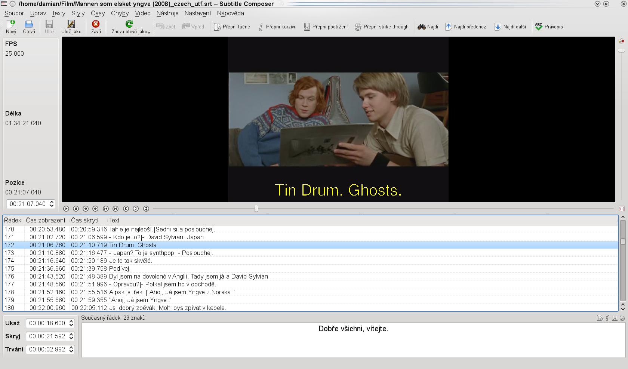Click the Skryj time field 00:00:21.592
Viewport: 628px width, 369px height.
pos(47,336)
